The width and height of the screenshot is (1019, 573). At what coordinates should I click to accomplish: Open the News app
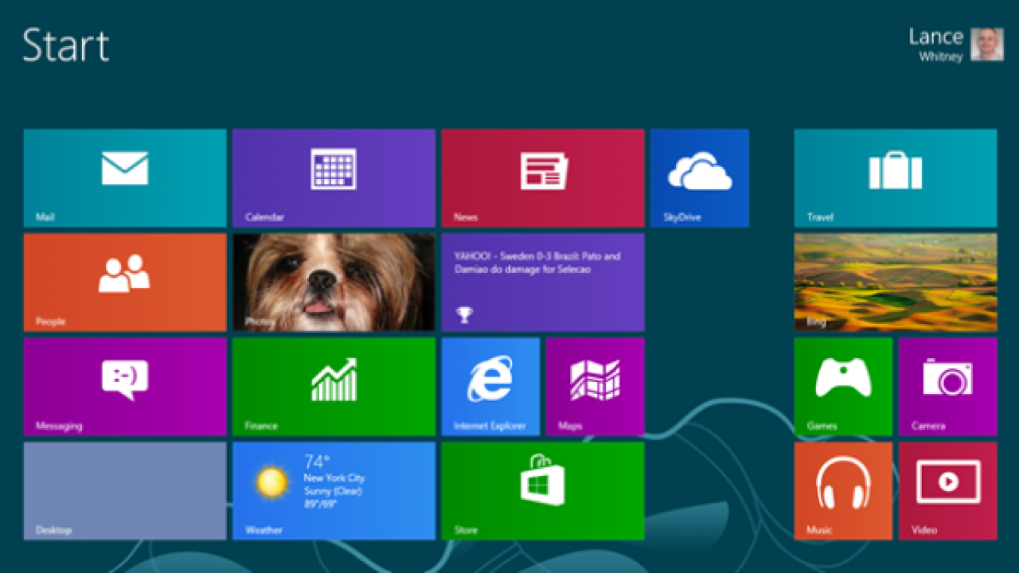pos(542,177)
